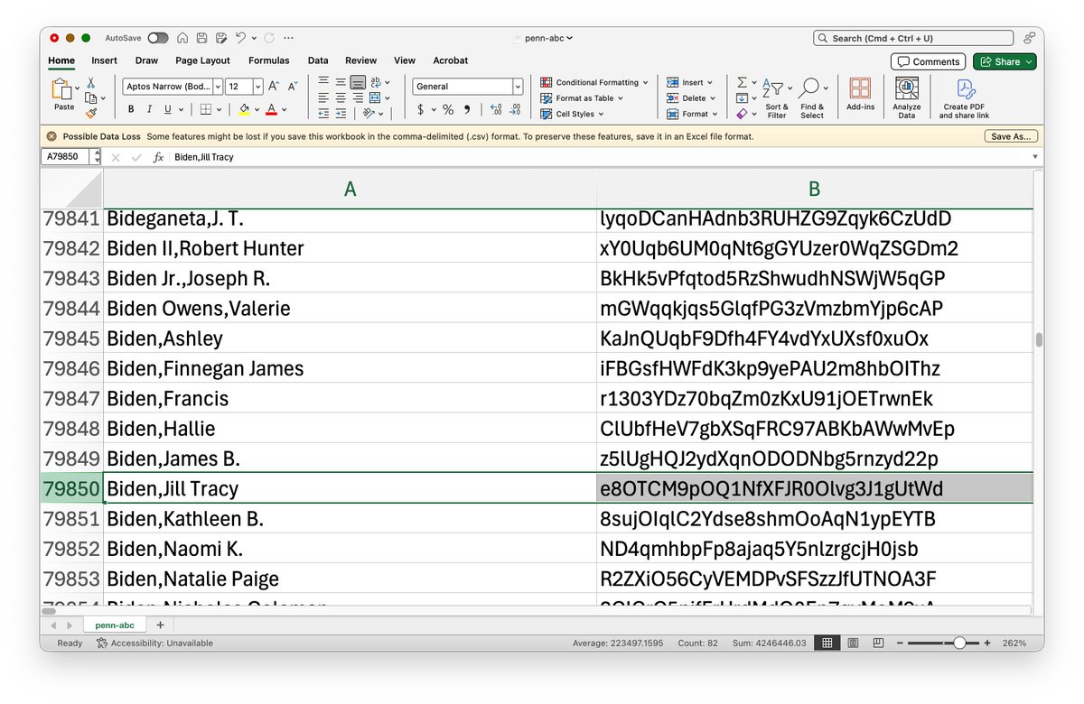Open Find & Select magnifier
This screenshot has width=1084, height=704.
pos(811,98)
